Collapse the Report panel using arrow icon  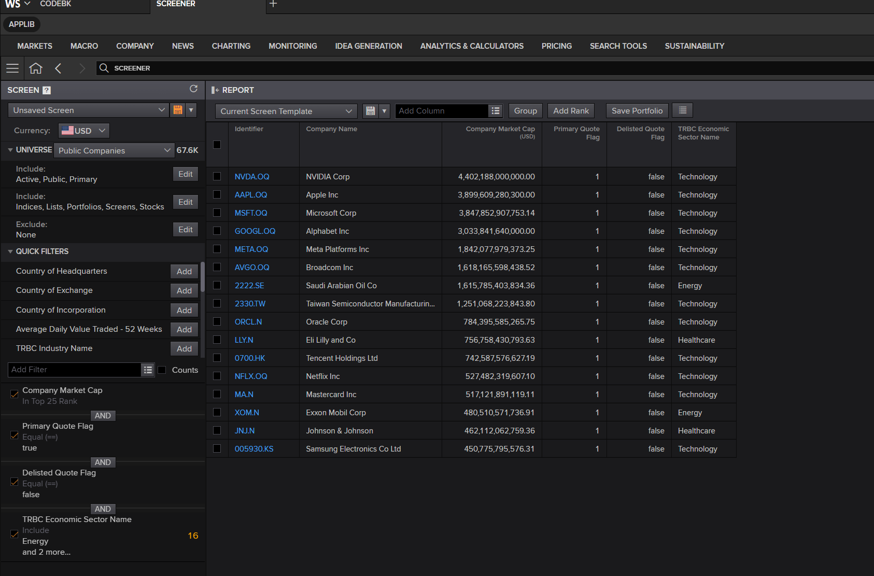tap(215, 90)
